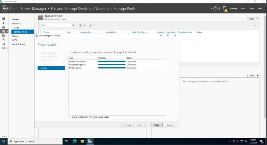
Task: Click the Close button in wizard
Action: pyautogui.click(x=156, y=125)
